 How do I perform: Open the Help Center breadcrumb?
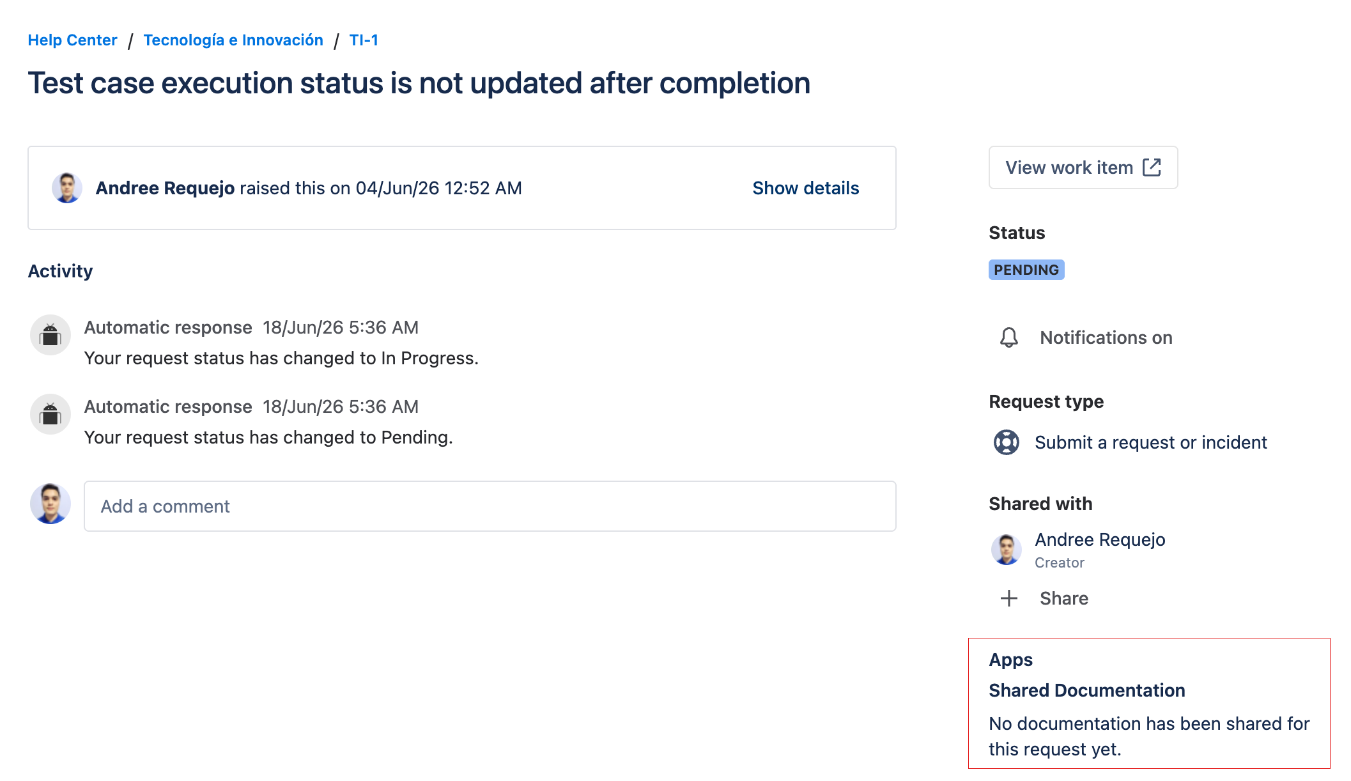click(x=72, y=40)
